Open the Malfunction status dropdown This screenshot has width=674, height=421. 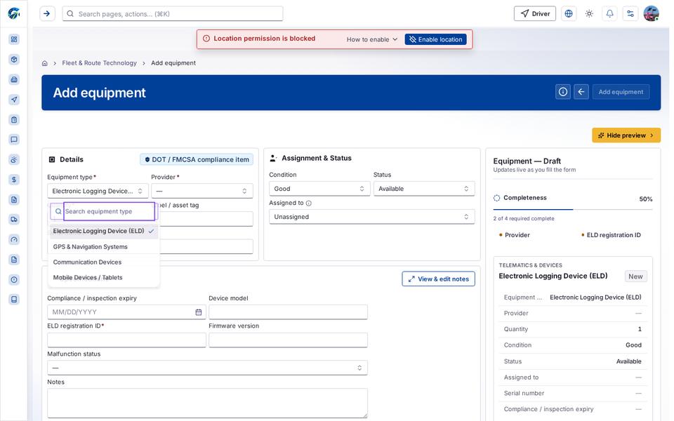[x=207, y=368]
